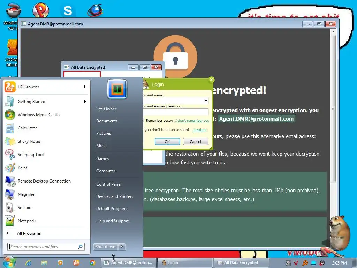Open the Account name dropdown
The height and width of the screenshot is (268, 357).
point(206,100)
